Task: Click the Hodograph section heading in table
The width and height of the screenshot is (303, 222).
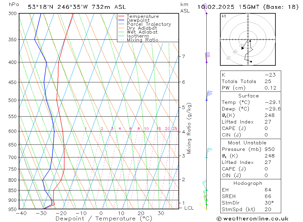Action: pyautogui.click(x=248, y=183)
